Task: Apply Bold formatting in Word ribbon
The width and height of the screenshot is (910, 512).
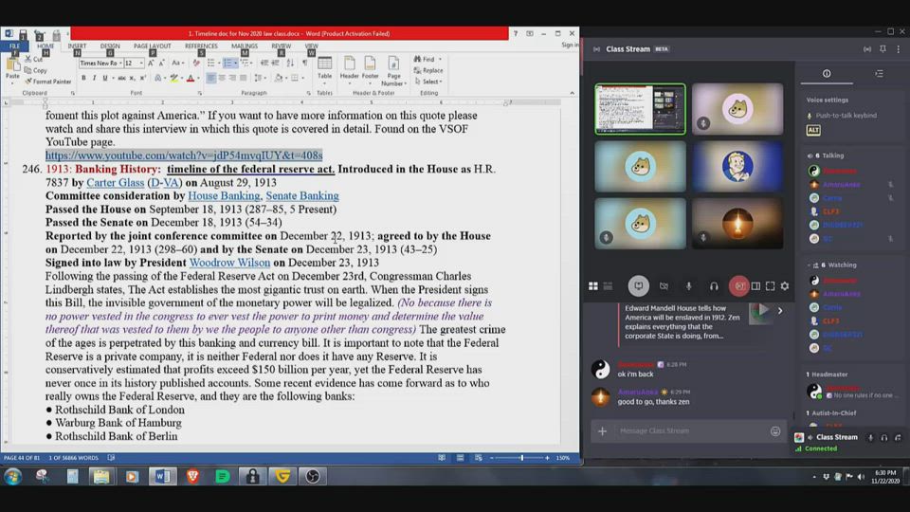Action: [x=82, y=78]
